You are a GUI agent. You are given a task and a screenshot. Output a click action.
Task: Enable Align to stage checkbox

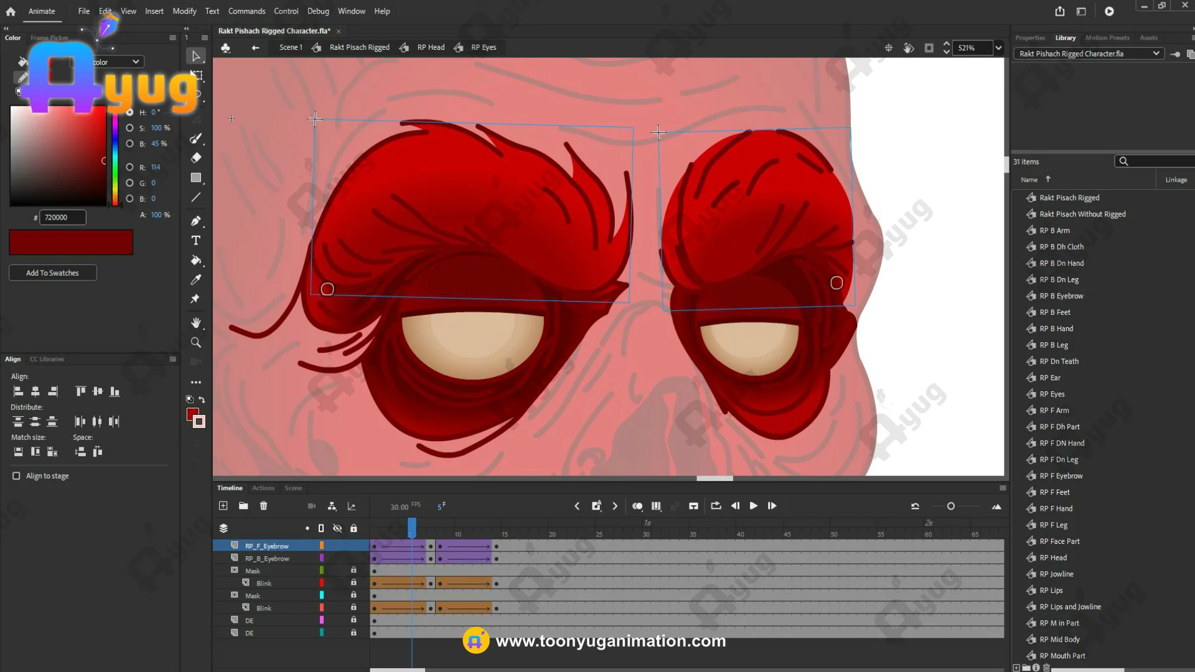(16, 476)
